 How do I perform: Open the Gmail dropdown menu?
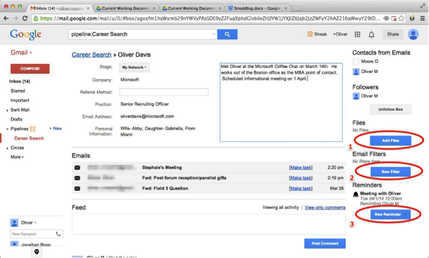tap(21, 53)
